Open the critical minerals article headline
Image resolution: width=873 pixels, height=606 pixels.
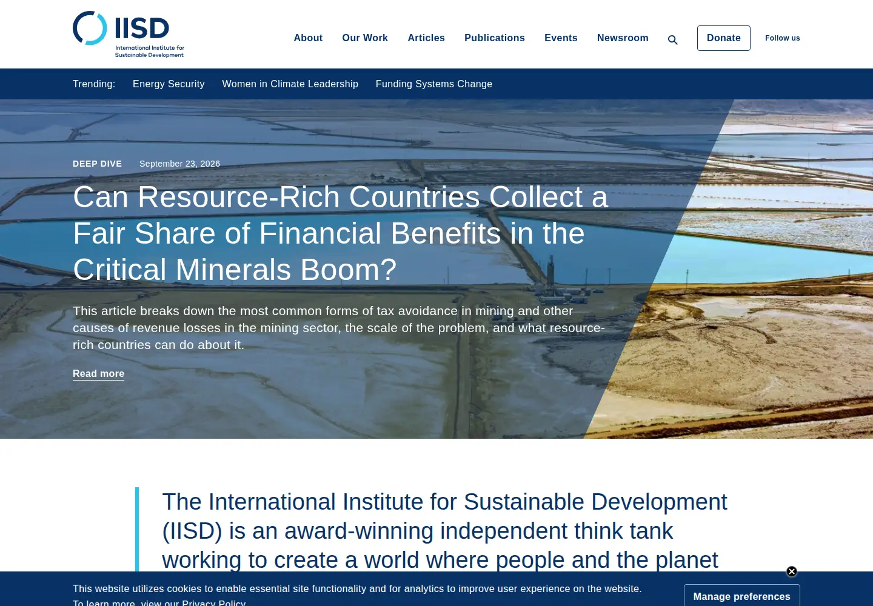click(x=340, y=233)
